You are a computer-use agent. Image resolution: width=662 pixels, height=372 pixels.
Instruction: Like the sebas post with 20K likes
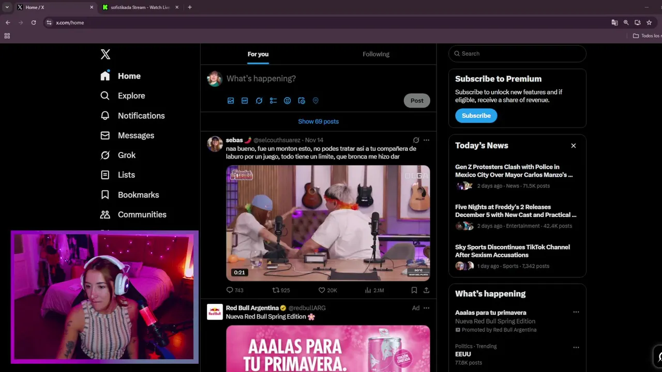[x=327, y=290]
